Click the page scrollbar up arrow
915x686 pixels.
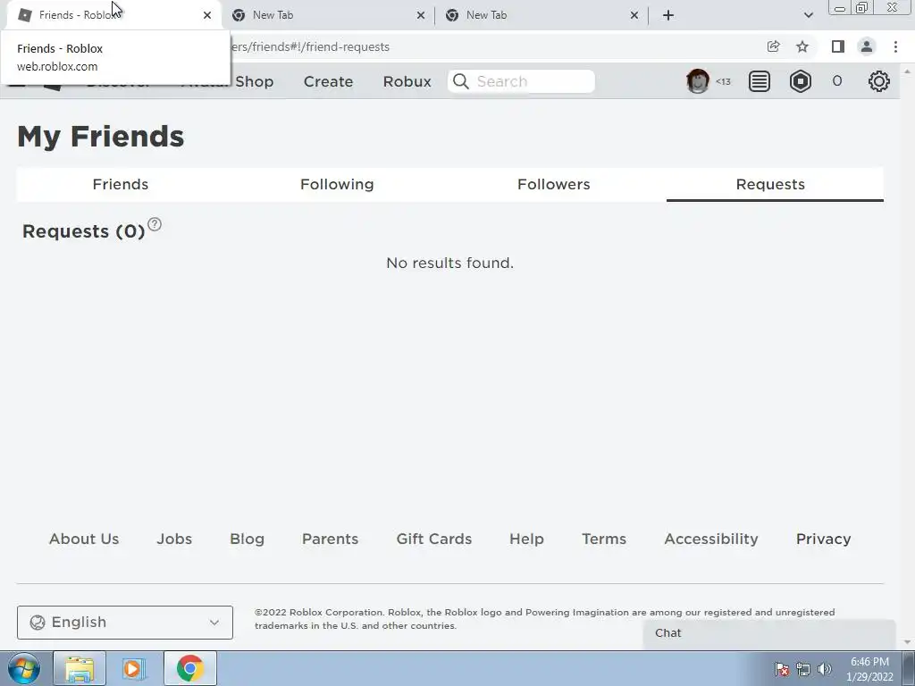907,71
